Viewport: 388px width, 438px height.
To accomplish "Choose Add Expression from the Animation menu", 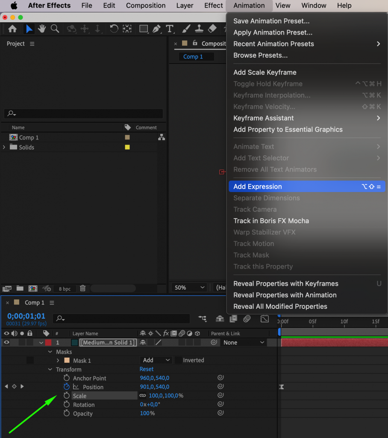I will pyautogui.click(x=257, y=186).
